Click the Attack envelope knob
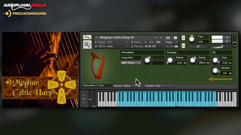The width and height of the screenshot is (241, 135). point(170,60)
